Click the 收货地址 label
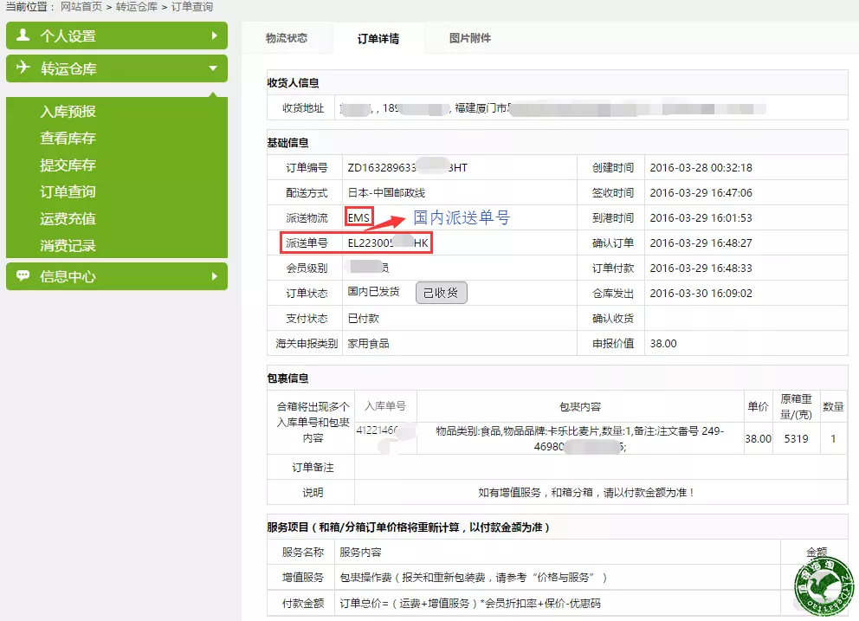Screen dimensions: 859x621 point(303,108)
